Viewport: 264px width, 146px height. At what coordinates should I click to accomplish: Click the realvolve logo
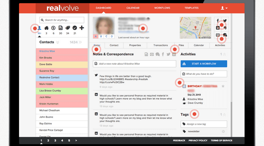[x=63, y=8]
